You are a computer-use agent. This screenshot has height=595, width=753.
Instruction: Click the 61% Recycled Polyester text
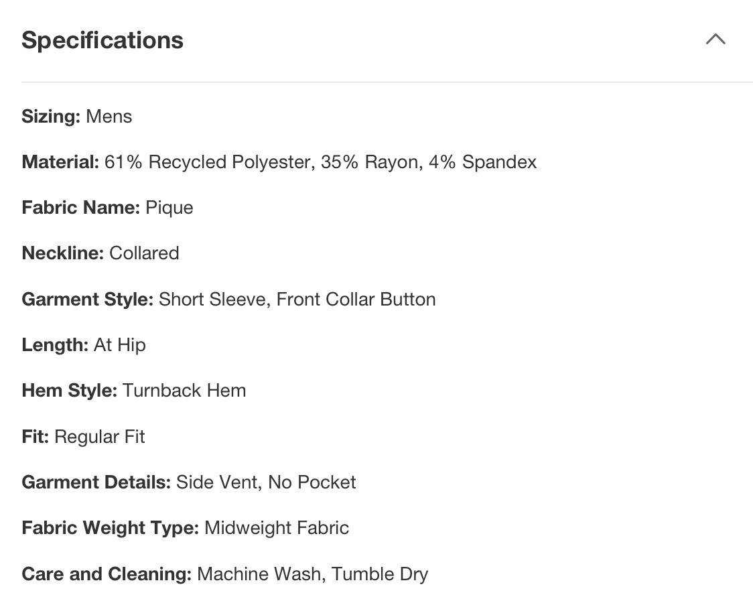pyautogui.click(x=208, y=162)
